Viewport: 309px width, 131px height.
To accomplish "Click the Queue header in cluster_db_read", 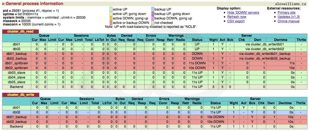I will [x=44, y=35].
